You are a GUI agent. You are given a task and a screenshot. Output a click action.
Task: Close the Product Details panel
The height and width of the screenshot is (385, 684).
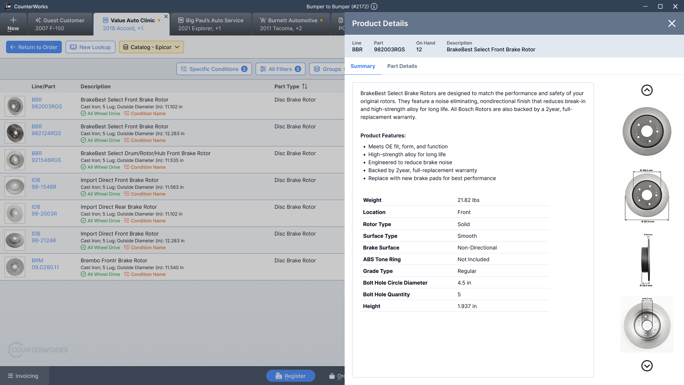point(672,23)
